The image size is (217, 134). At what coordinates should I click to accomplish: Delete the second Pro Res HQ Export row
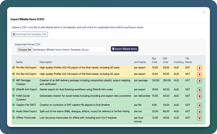(x=199, y=74)
